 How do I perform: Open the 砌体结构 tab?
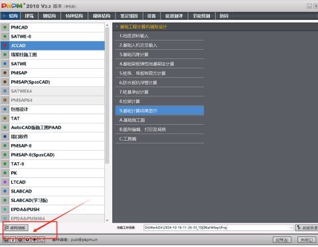click(x=102, y=16)
